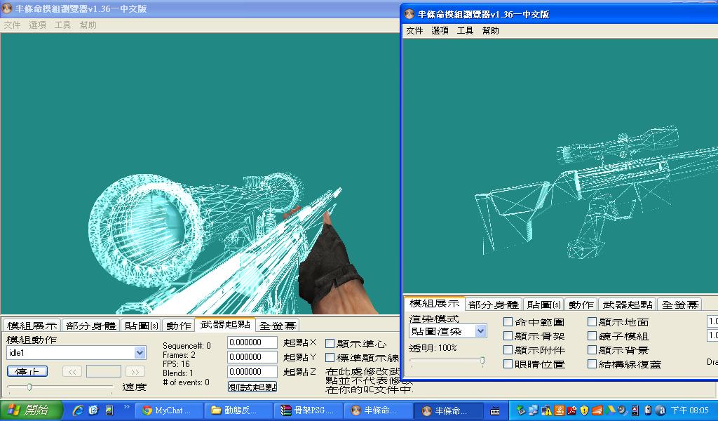Viewport: 718px width, 421px height.
Task: Click the 透明 transparency slider handle
Action: pos(482,361)
